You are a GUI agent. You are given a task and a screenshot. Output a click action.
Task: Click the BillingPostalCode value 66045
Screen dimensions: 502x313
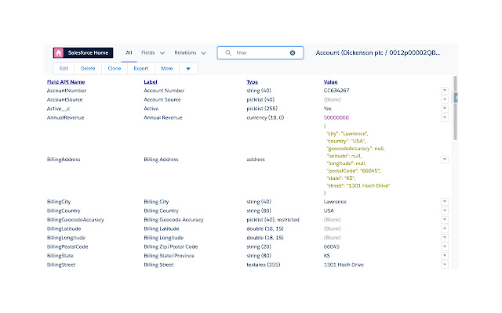coord(331,246)
